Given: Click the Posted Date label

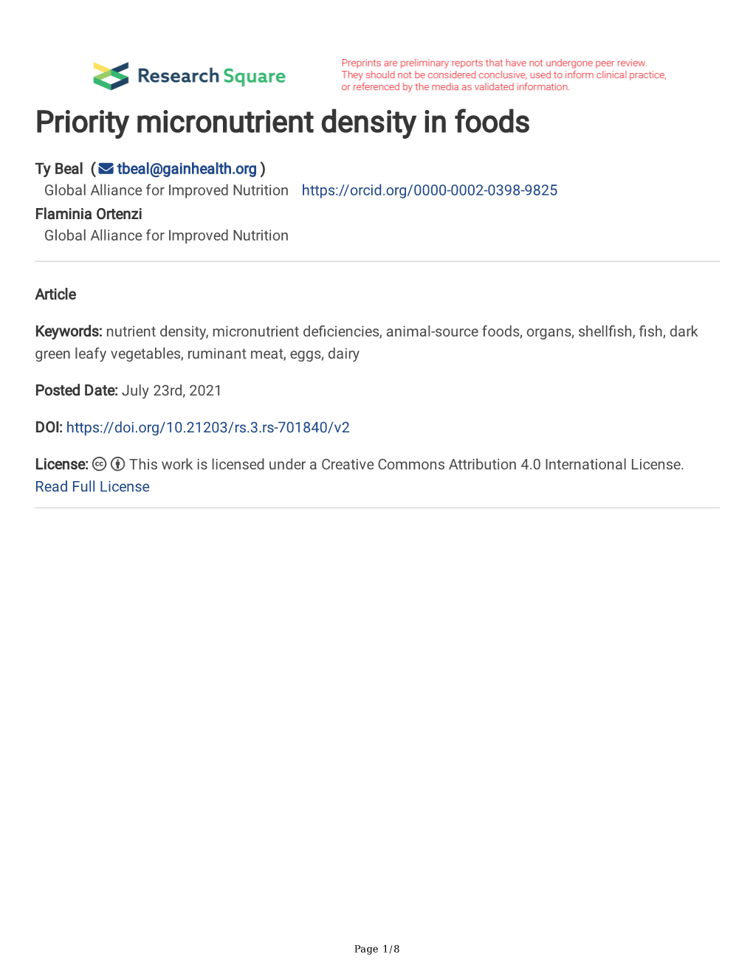Looking at the screenshot, I should 76,390.
